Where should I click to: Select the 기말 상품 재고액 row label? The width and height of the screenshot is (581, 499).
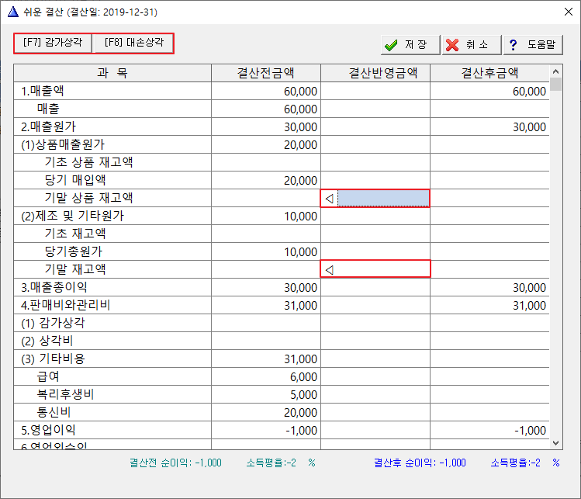[88, 198]
